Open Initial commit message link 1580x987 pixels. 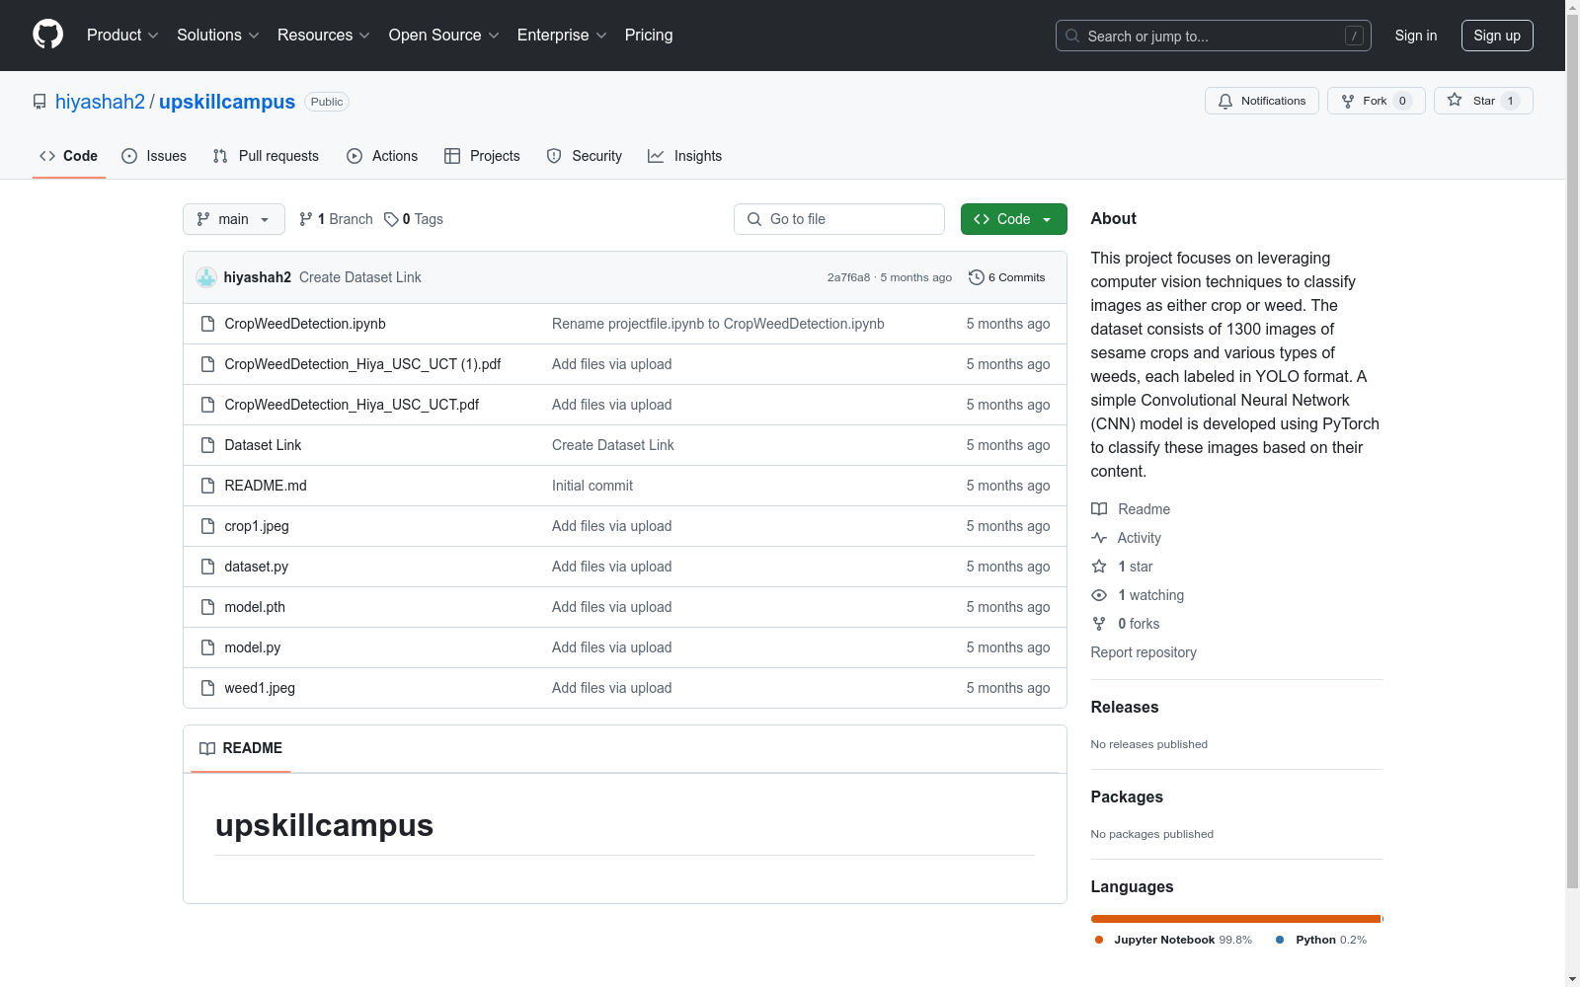592,486
